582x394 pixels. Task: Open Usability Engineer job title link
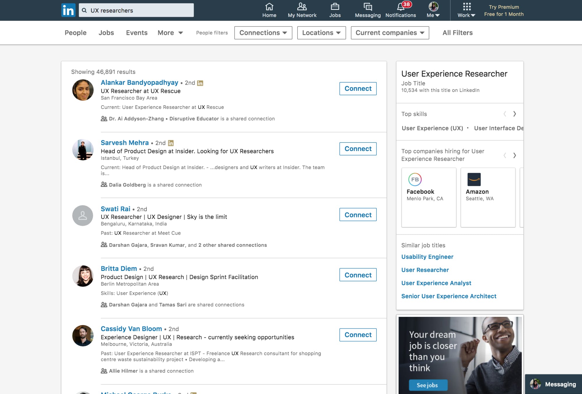(x=427, y=257)
